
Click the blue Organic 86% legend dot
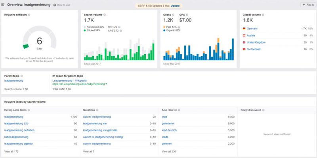164,30
